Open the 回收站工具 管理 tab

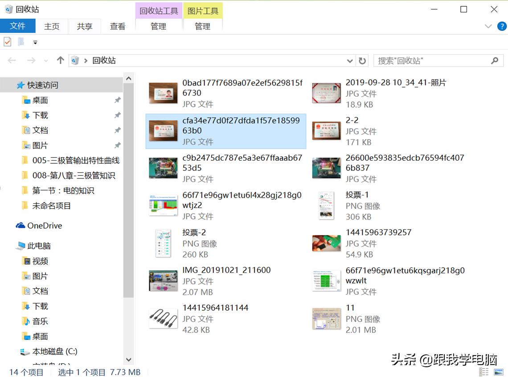[158, 26]
